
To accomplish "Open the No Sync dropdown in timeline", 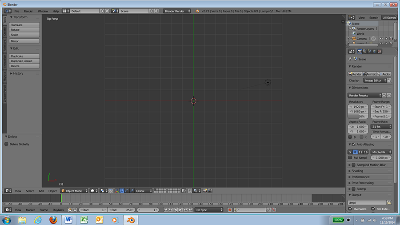I will click(x=209, y=210).
